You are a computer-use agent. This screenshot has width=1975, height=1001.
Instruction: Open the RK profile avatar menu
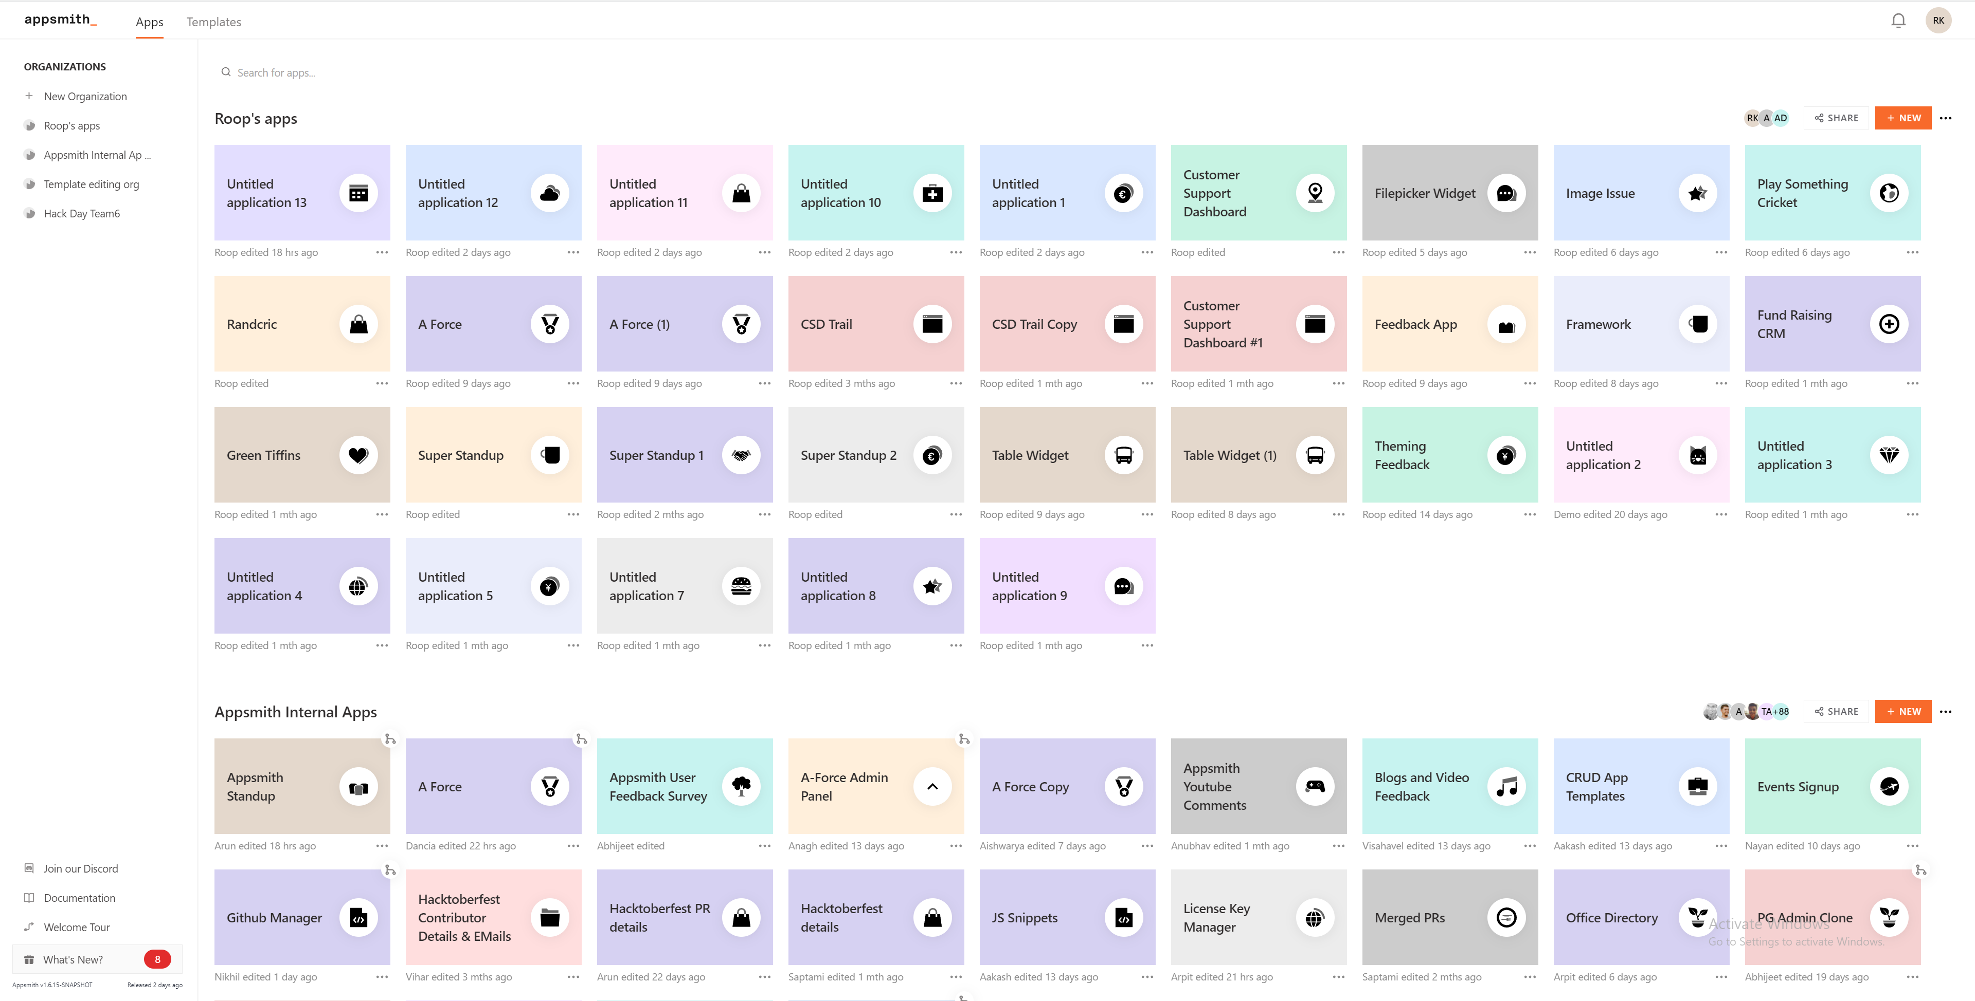point(1939,20)
